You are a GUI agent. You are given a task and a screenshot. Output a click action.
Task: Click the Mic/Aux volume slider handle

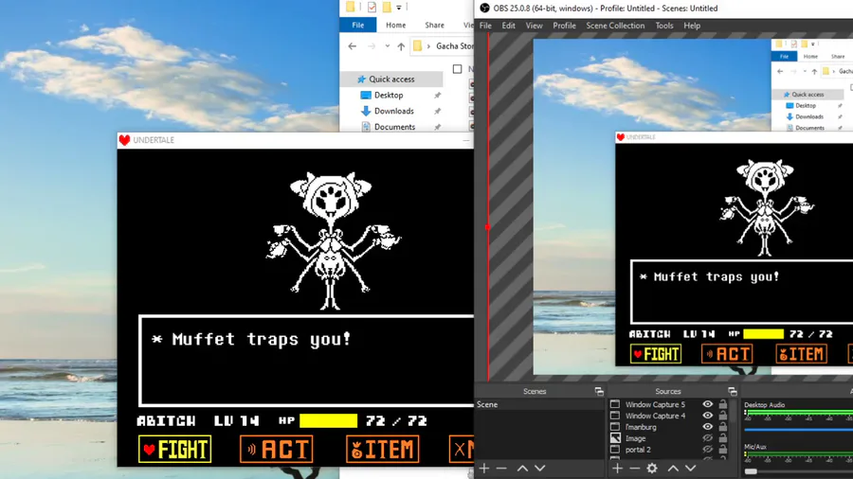tap(751, 471)
